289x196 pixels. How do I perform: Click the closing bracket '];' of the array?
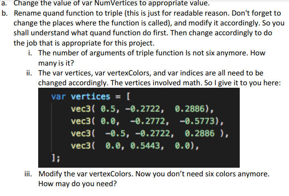(55, 158)
